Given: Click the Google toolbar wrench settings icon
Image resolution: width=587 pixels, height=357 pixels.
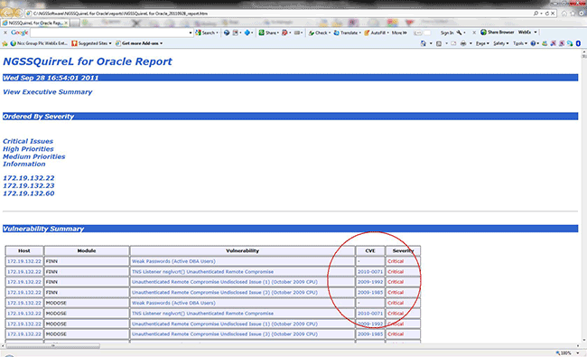Looking at the screenshot, I should (459, 33).
